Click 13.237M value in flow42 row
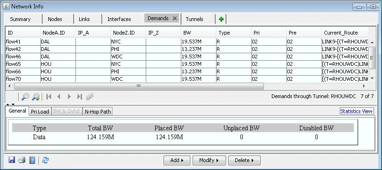The width and height of the screenshot is (382, 170). [x=199, y=50]
